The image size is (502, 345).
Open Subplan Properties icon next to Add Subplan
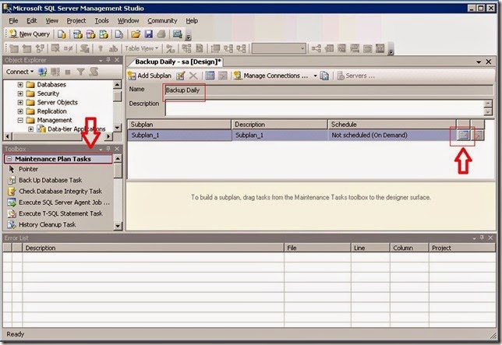[181, 76]
